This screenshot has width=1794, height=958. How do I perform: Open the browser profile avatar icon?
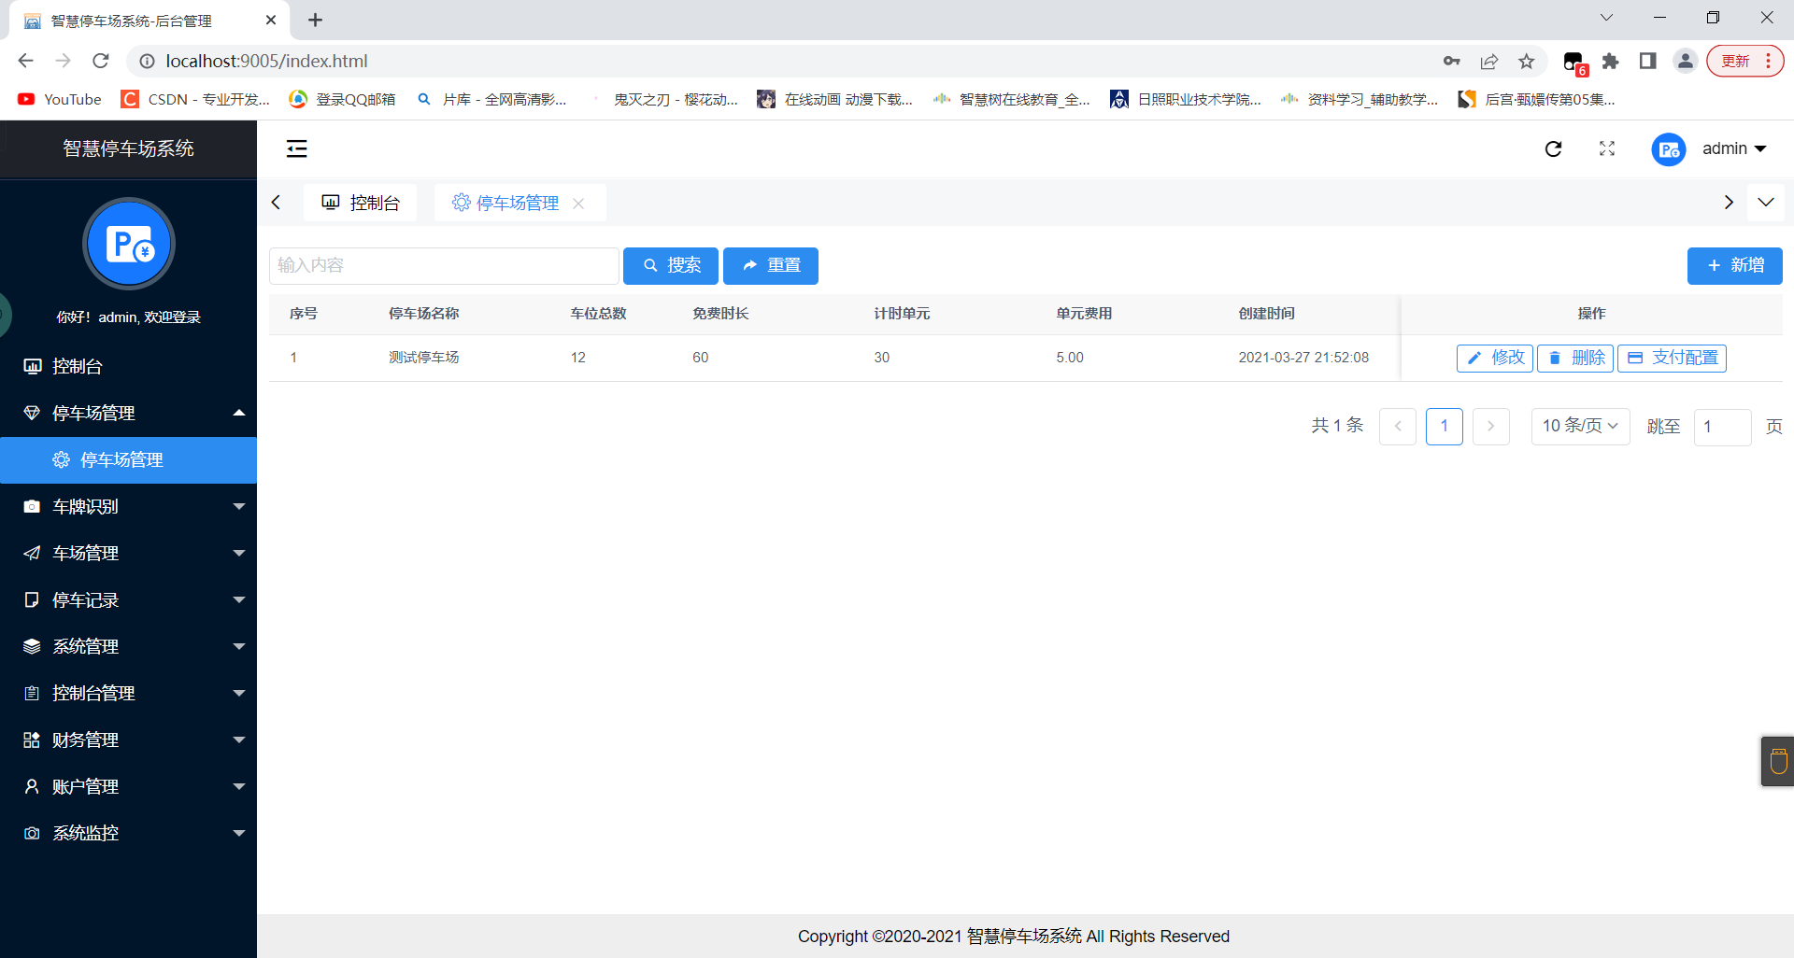coord(1685,62)
